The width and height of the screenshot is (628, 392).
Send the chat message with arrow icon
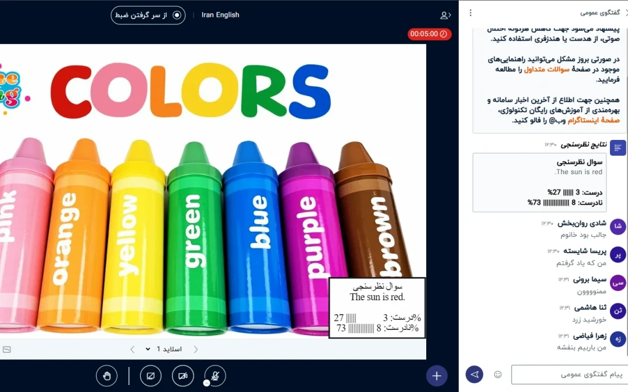pyautogui.click(x=474, y=375)
